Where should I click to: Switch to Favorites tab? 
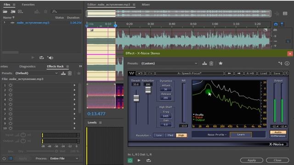point(28,5)
